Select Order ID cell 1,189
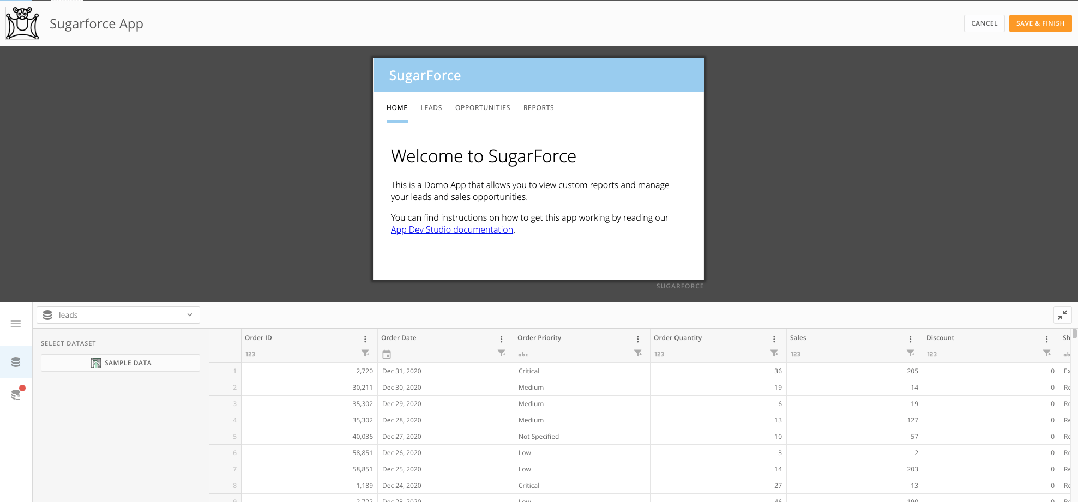The width and height of the screenshot is (1078, 502). click(309, 486)
